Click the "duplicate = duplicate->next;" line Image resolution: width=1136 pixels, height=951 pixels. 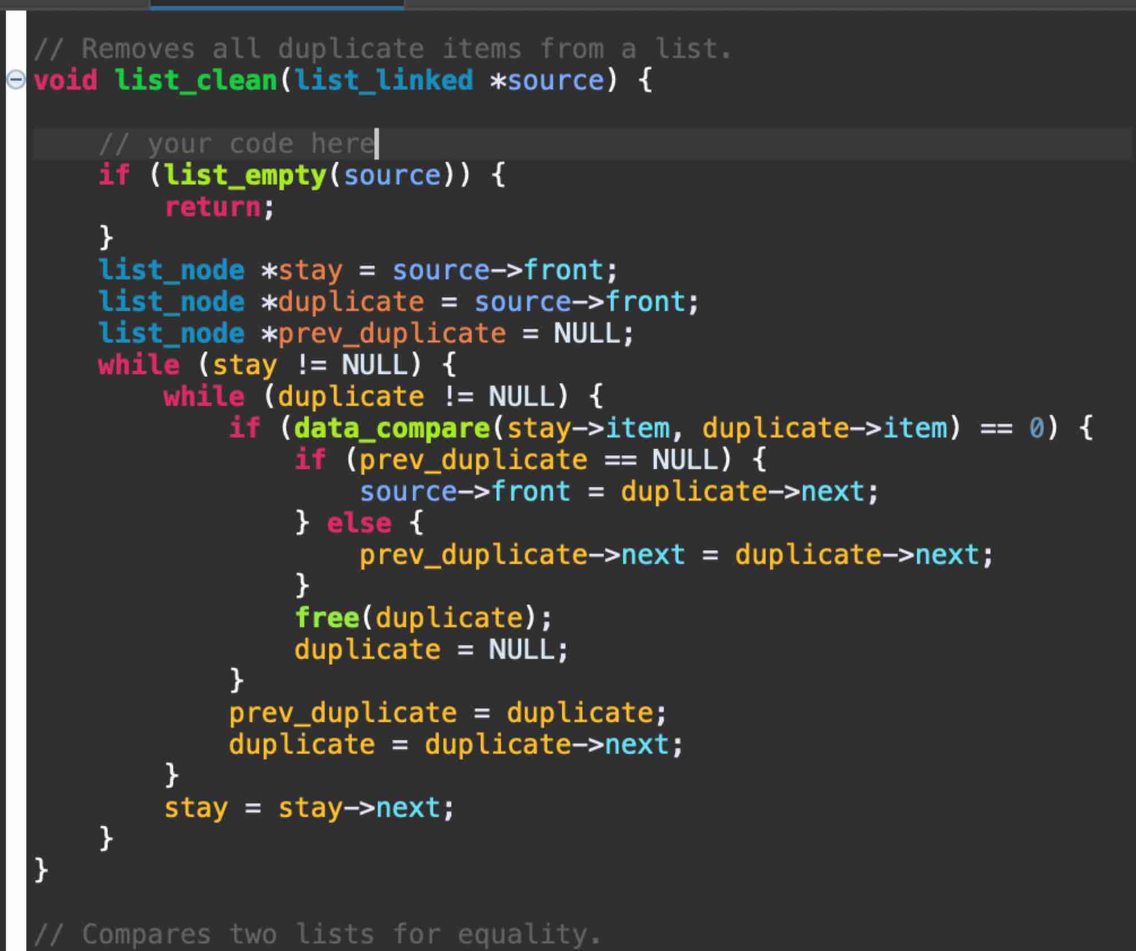pyautogui.click(x=456, y=744)
